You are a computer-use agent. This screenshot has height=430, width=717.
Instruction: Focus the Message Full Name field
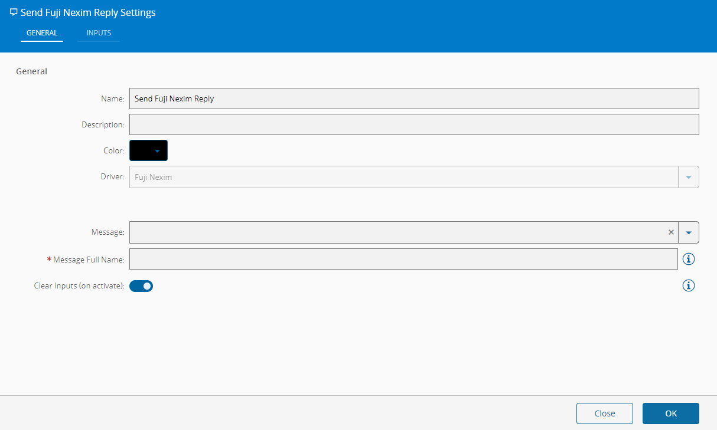pyautogui.click(x=403, y=259)
